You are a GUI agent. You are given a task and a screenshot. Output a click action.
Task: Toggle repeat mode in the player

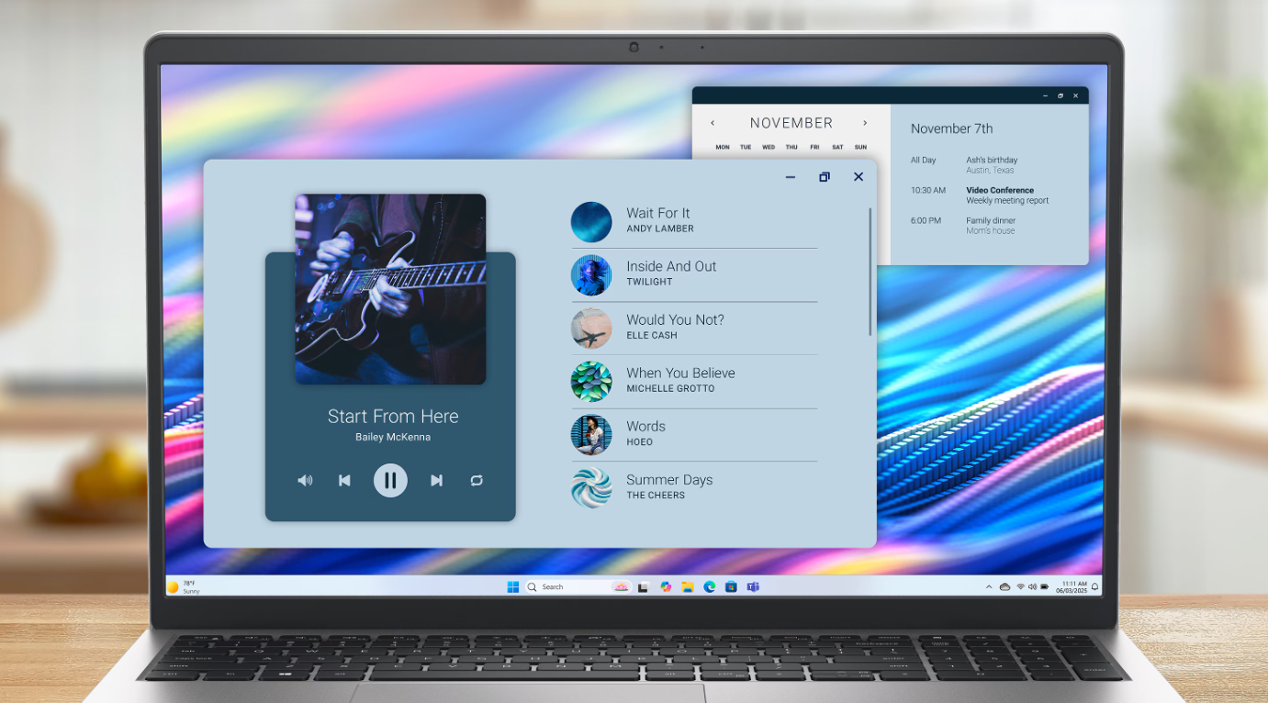click(477, 480)
